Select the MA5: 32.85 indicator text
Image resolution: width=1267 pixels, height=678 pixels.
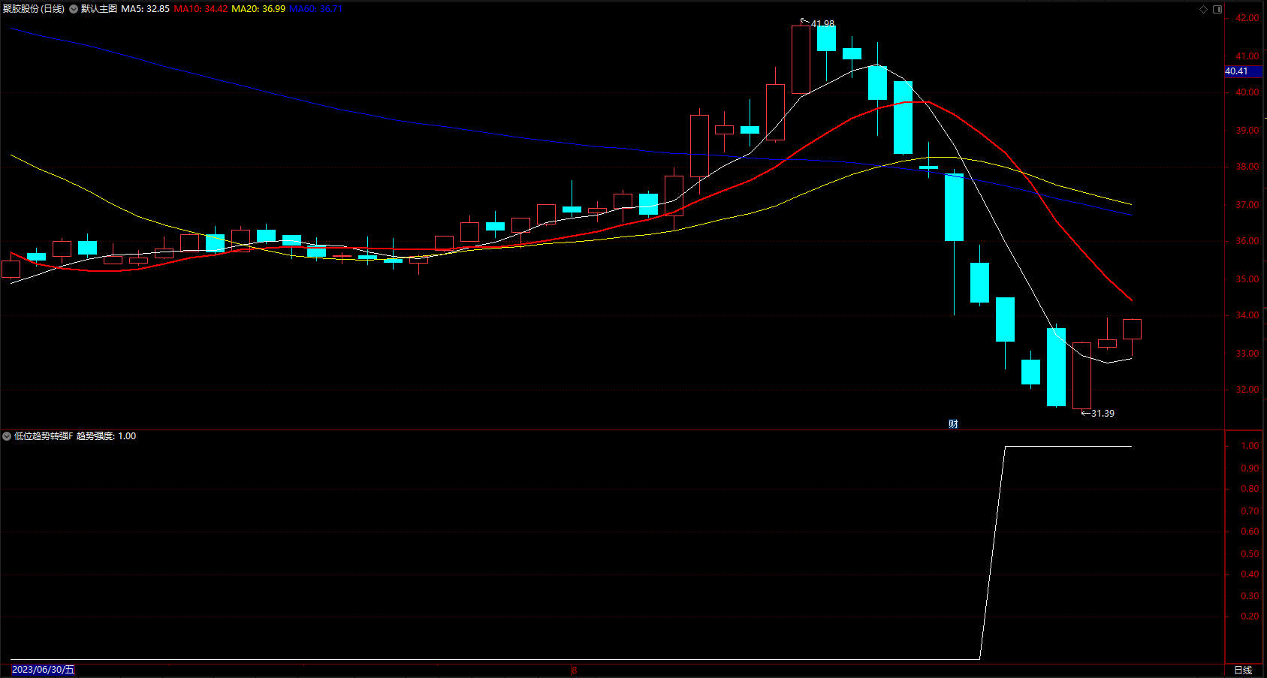tap(145, 9)
